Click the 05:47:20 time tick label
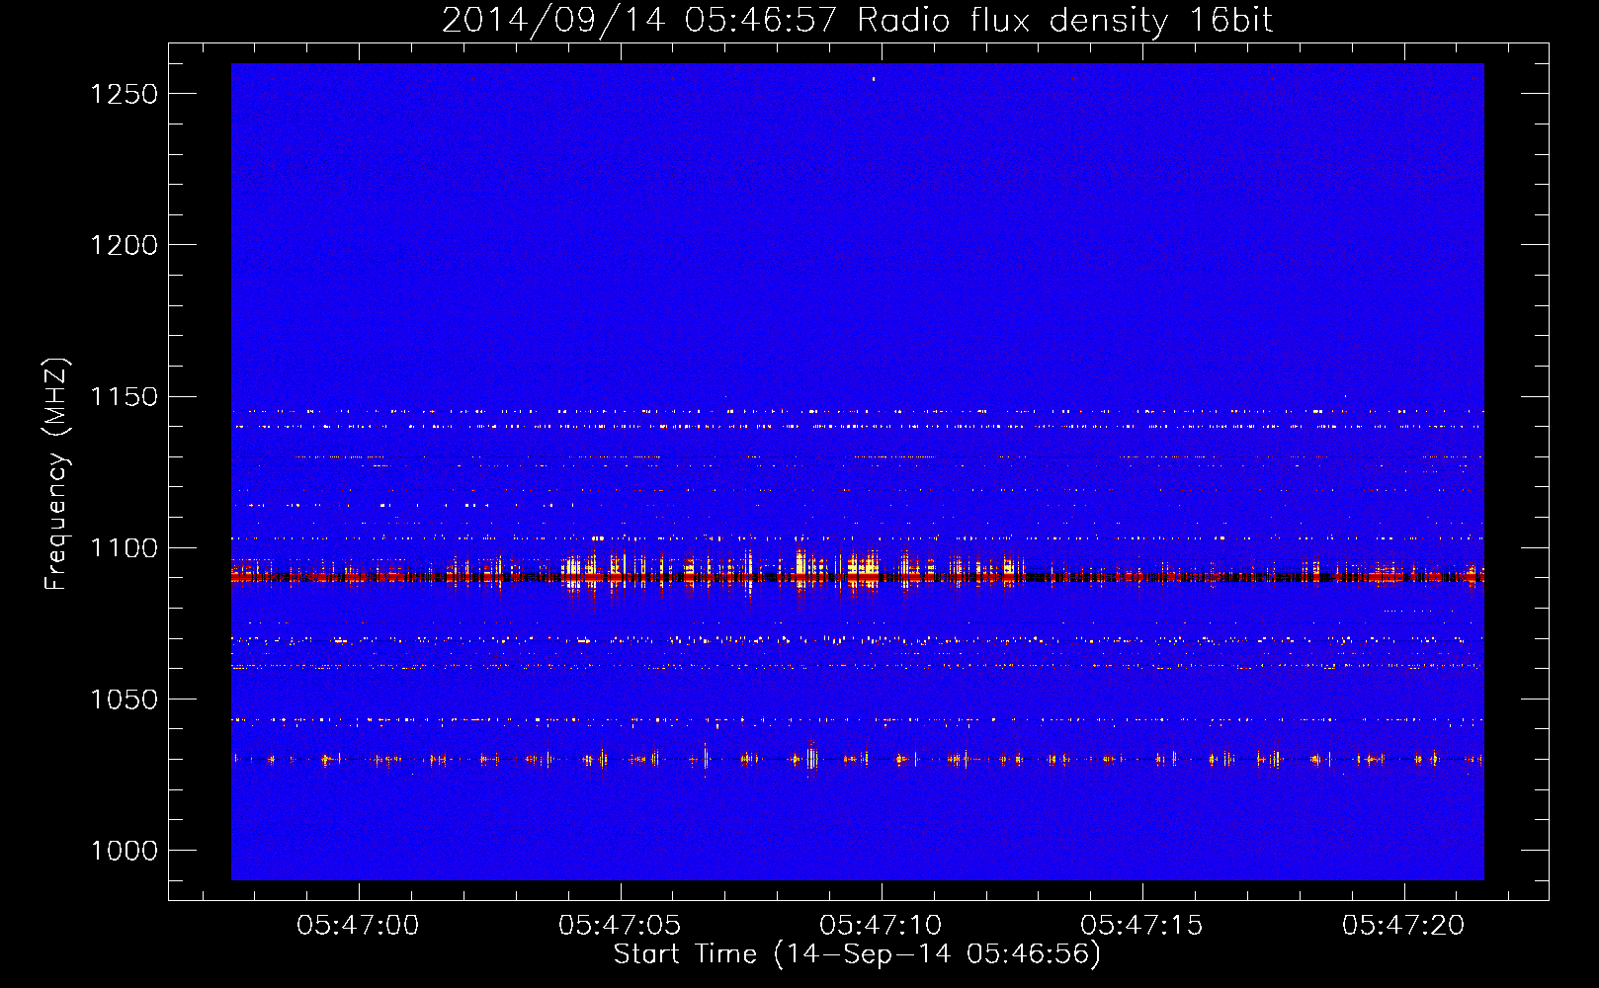This screenshot has height=988, width=1599. pyautogui.click(x=1402, y=926)
